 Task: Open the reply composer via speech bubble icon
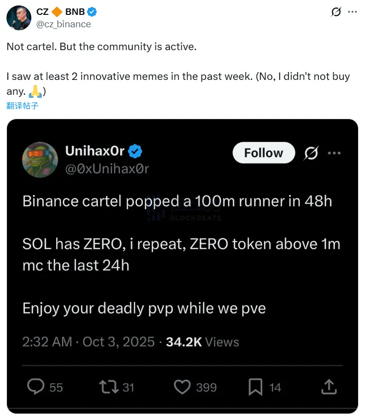[x=35, y=387]
